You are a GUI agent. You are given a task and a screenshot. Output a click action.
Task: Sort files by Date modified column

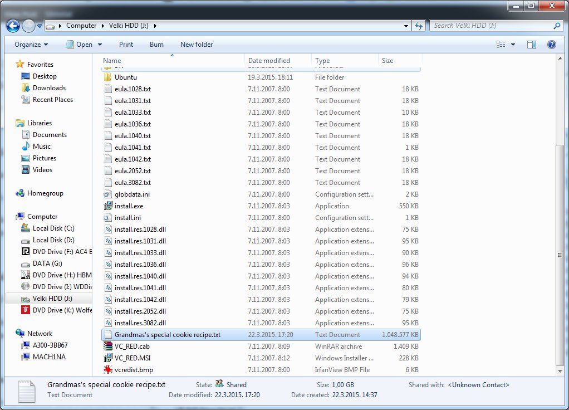pyautogui.click(x=269, y=61)
